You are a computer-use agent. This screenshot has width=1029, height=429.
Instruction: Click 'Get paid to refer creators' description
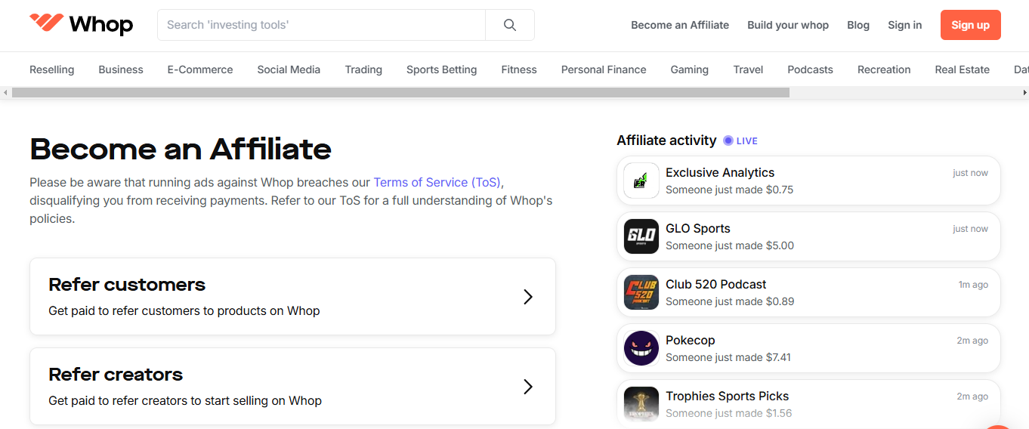(185, 400)
